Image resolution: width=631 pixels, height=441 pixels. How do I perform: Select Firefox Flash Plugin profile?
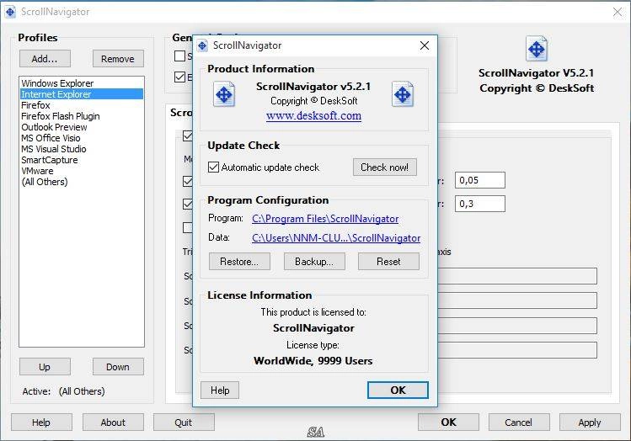coord(81,116)
